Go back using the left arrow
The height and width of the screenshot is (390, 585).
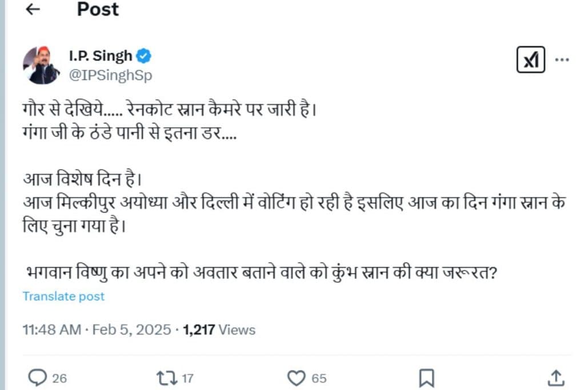33,10
